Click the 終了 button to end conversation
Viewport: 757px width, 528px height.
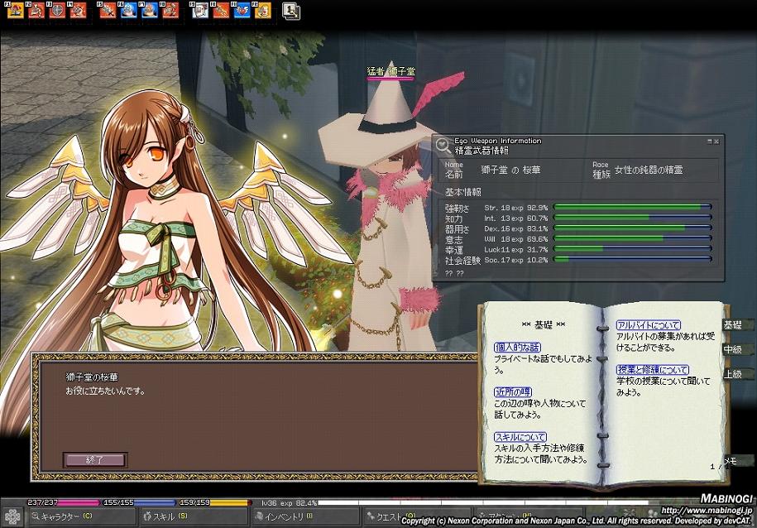tap(95, 459)
